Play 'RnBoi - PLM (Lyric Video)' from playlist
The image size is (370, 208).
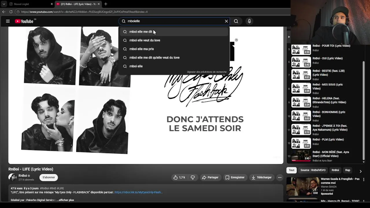pos(324,143)
